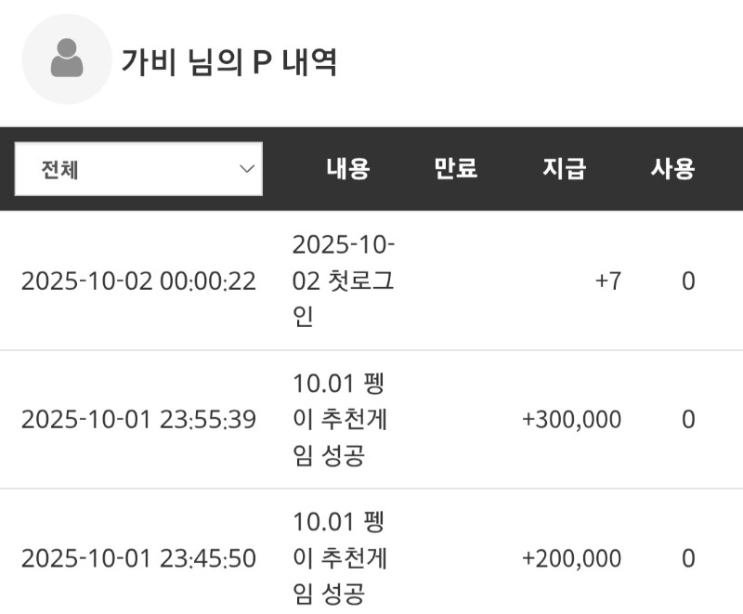Select the 2025-10-01 23:45:50 timestamp
Screen dimensions: 743x614
click(x=138, y=559)
